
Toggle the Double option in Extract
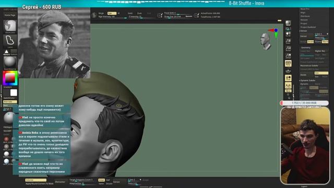pyautogui.click(x=311, y=42)
